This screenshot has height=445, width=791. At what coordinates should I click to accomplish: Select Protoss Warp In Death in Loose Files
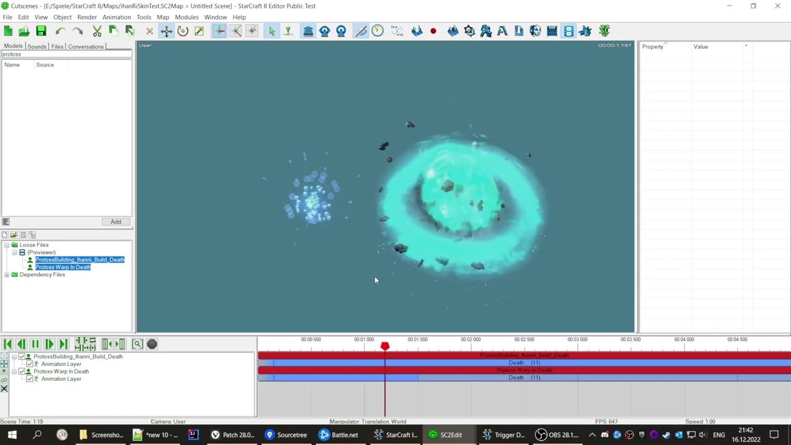(x=62, y=268)
